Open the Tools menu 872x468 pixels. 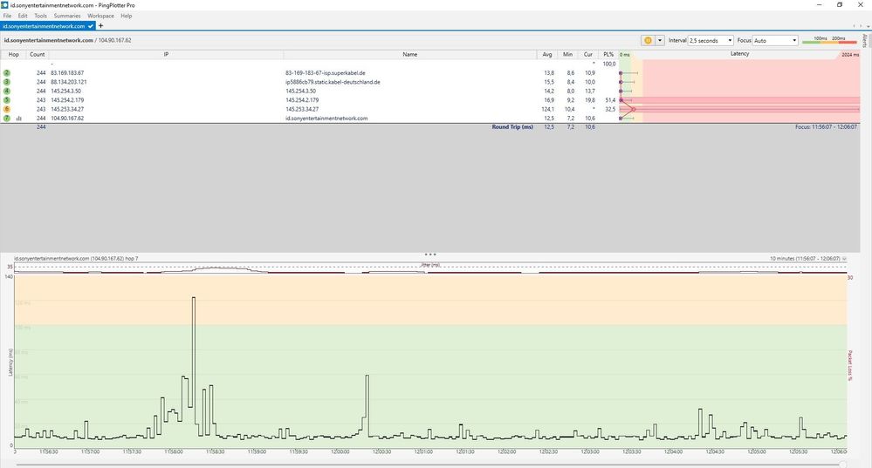tap(40, 16)
